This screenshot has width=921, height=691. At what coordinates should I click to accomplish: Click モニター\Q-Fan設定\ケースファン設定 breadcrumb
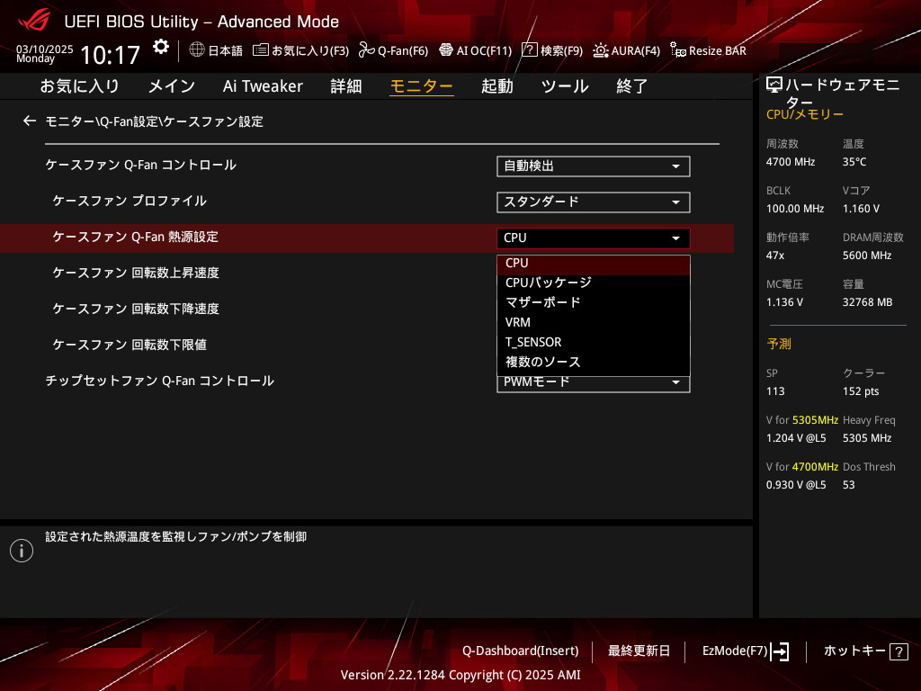(x=155, y=121)
